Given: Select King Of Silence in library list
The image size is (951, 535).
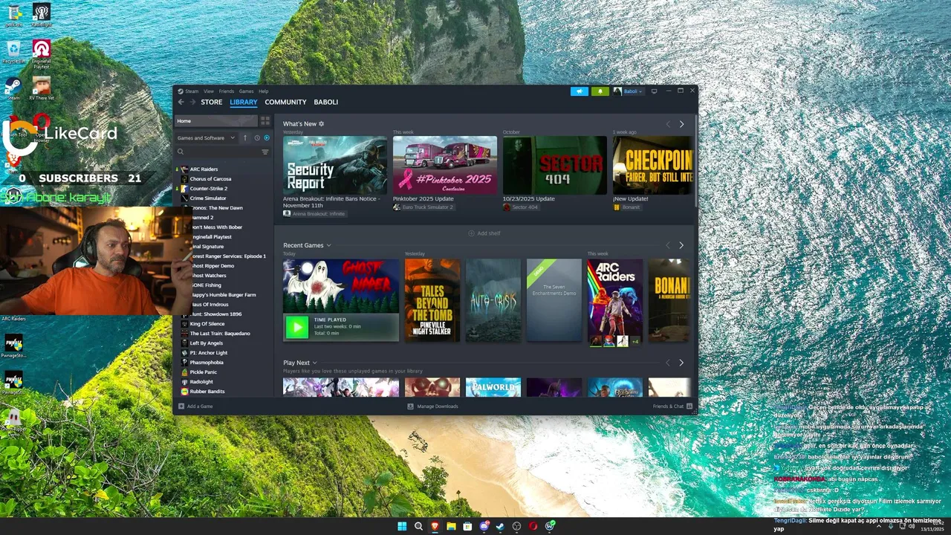Looking at the screenshot, I should pyautogui.click(x=207, y=324).
